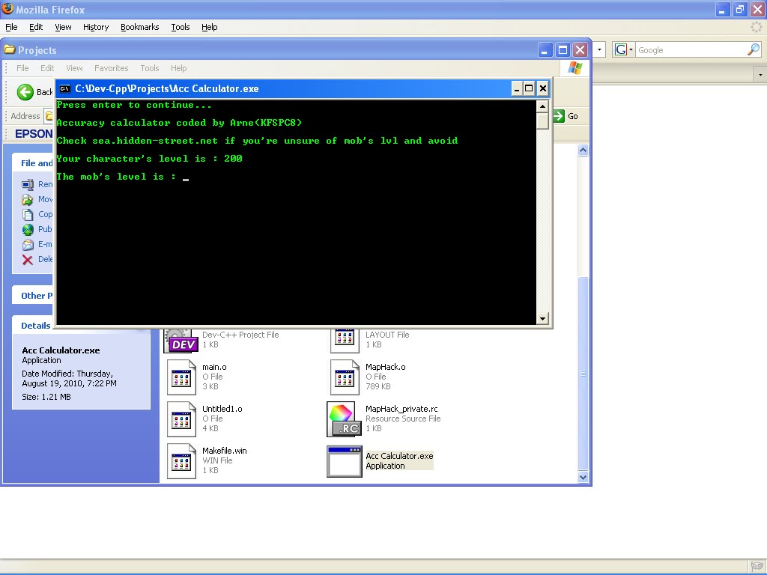Click the EPSON toolbar label
The image size is (767, 575).
[33, 133]
